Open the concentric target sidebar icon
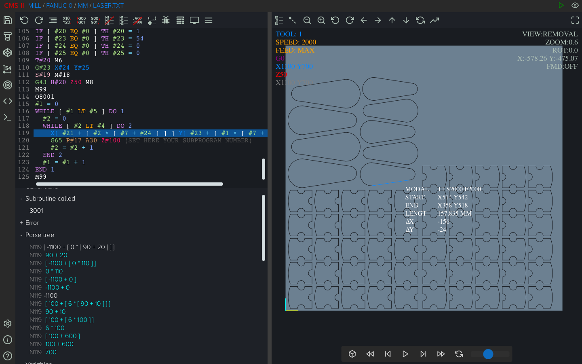Viewport: 582px width, 364px height. click(x=8, y=85)
